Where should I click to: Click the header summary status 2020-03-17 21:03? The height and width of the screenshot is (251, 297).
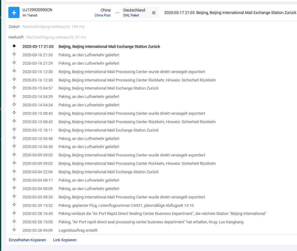(230, 13)
